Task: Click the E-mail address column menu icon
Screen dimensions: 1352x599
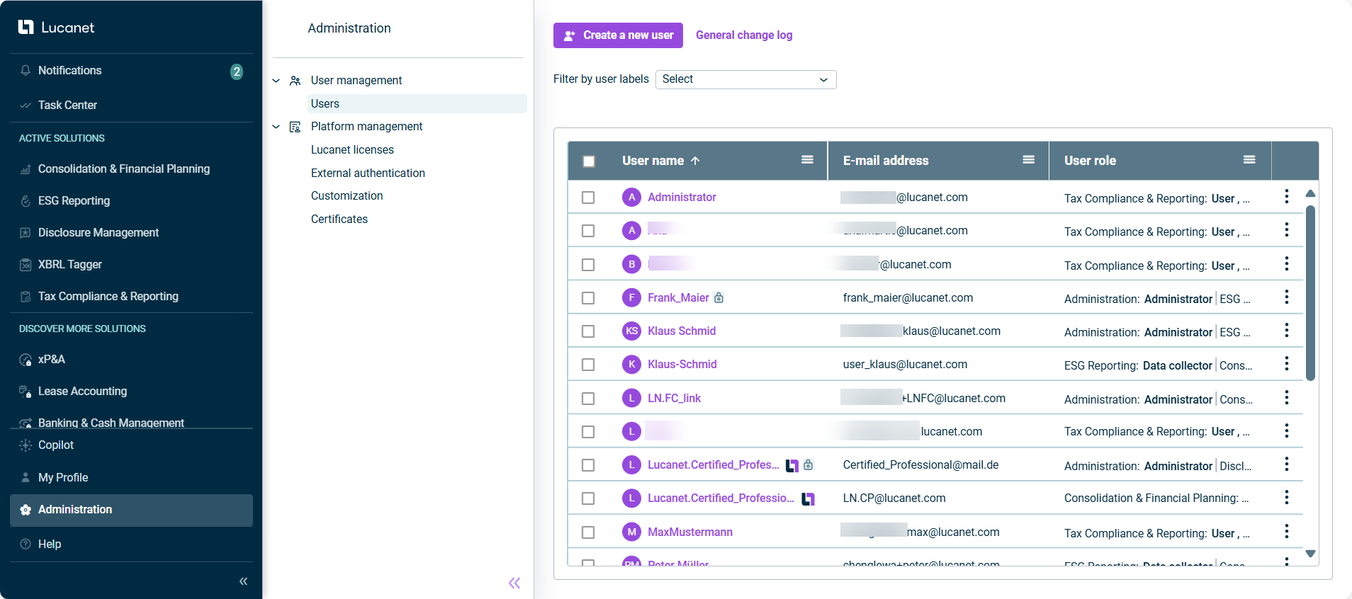Action: point(1028,160)
